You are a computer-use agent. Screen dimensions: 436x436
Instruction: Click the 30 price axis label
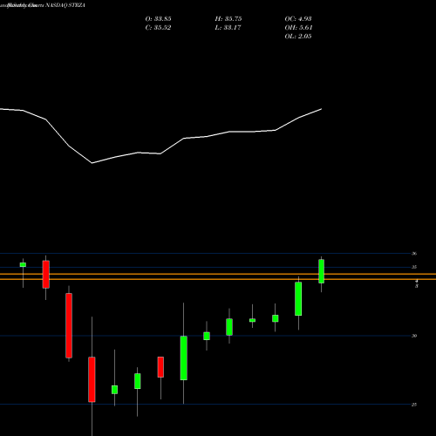[414, 336]
